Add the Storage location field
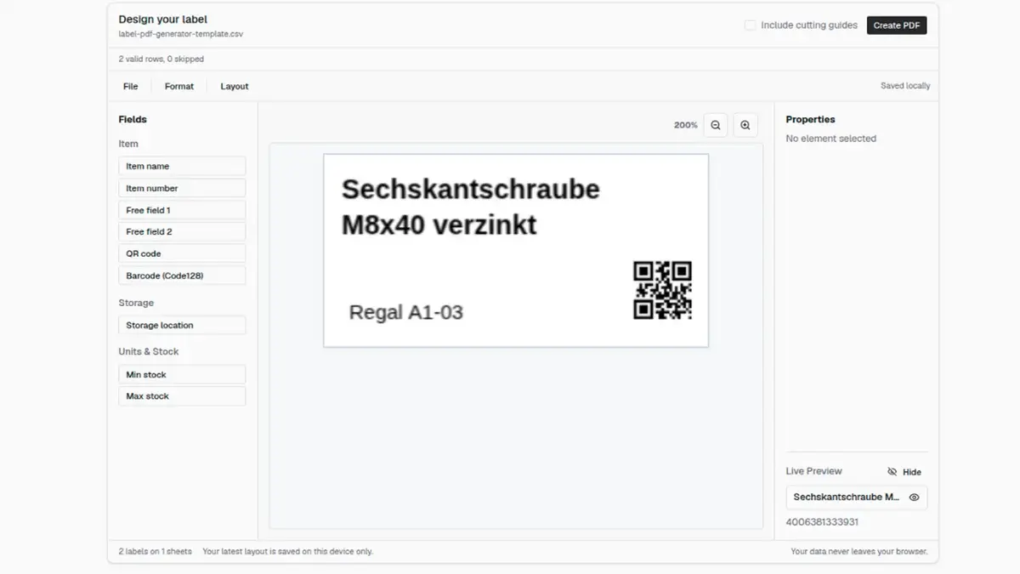The image size is (1020, 574). point(182,326)
